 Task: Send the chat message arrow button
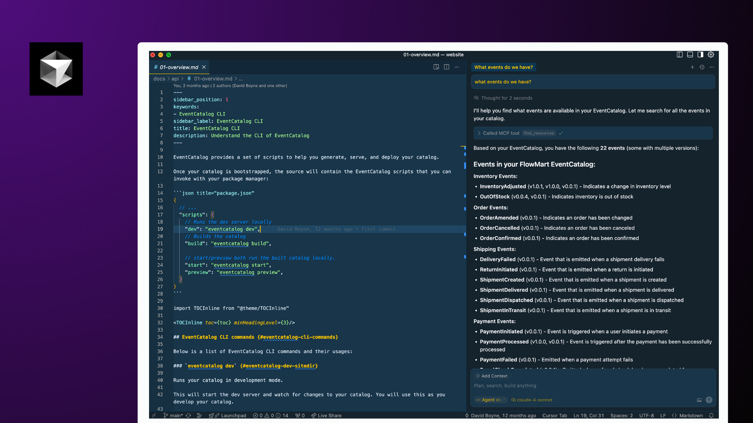point(709,400)
